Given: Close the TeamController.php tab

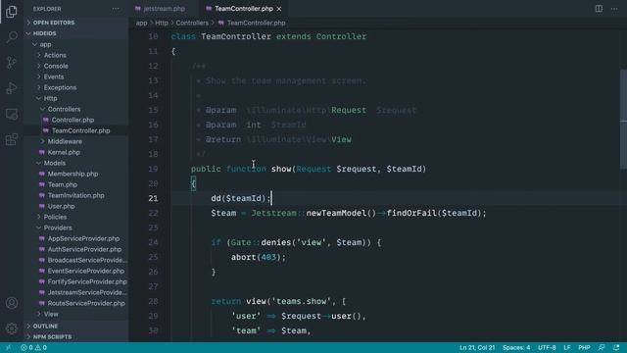Looking at the screenshot, I should (x=279, y=9).
